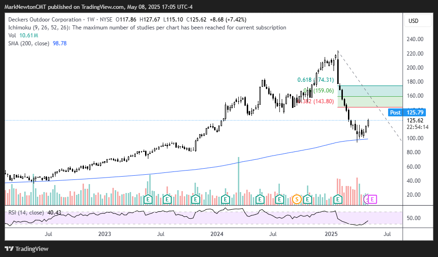
Task: Click the 125.62 last price label
Action: (415, 121)
